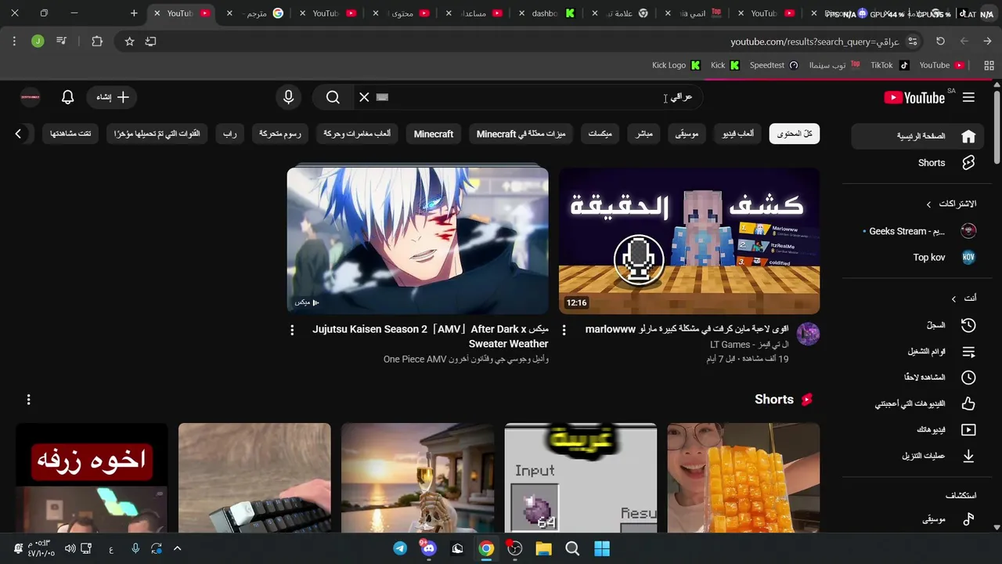1002x564 pixels.
Task: Open the on-screen keyboard icon in search box
Action: [x=382, y=97]
